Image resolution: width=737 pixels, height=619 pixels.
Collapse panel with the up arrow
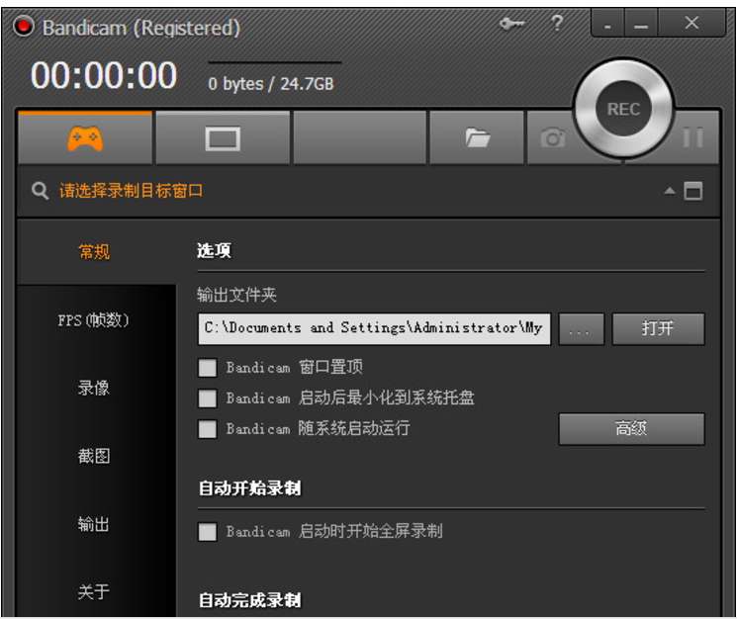coord(670,190)
